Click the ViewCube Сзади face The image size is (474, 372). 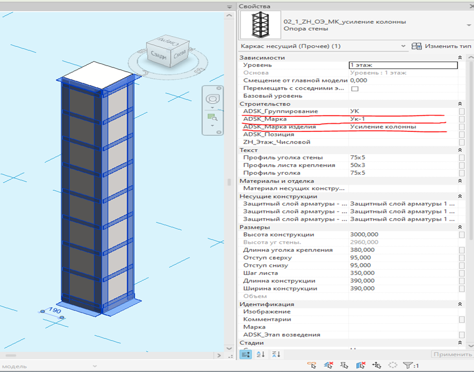click(x=159, y=56)
